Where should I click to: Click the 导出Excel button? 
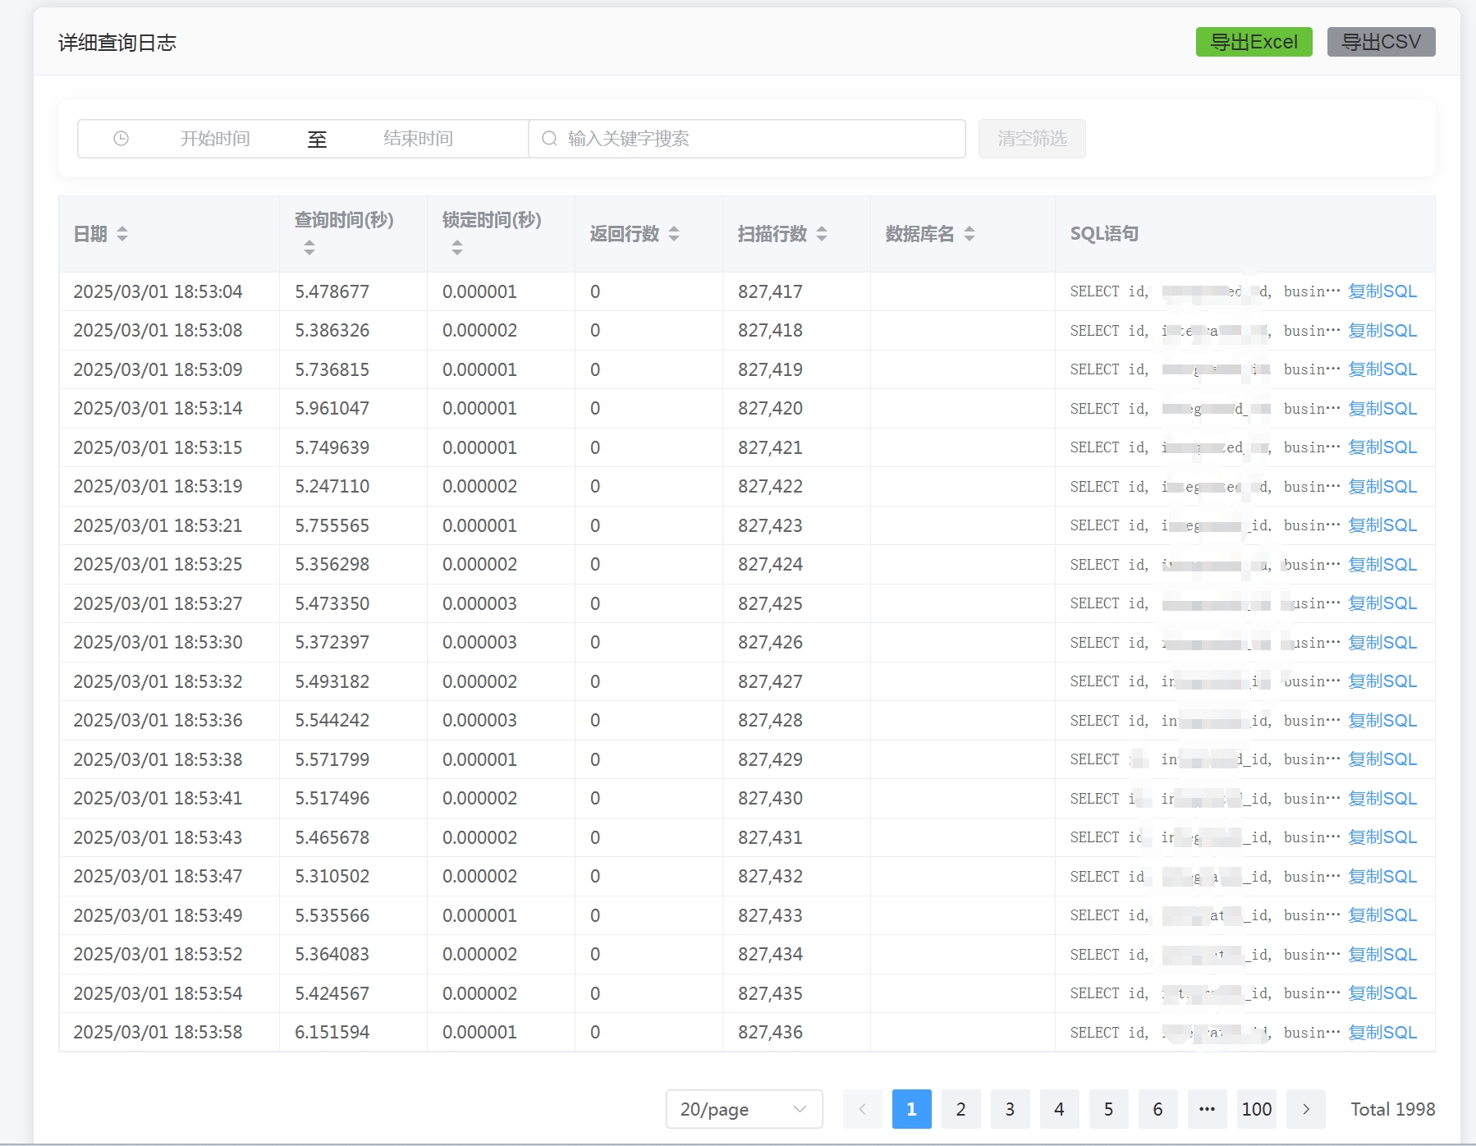point(1254,42)
